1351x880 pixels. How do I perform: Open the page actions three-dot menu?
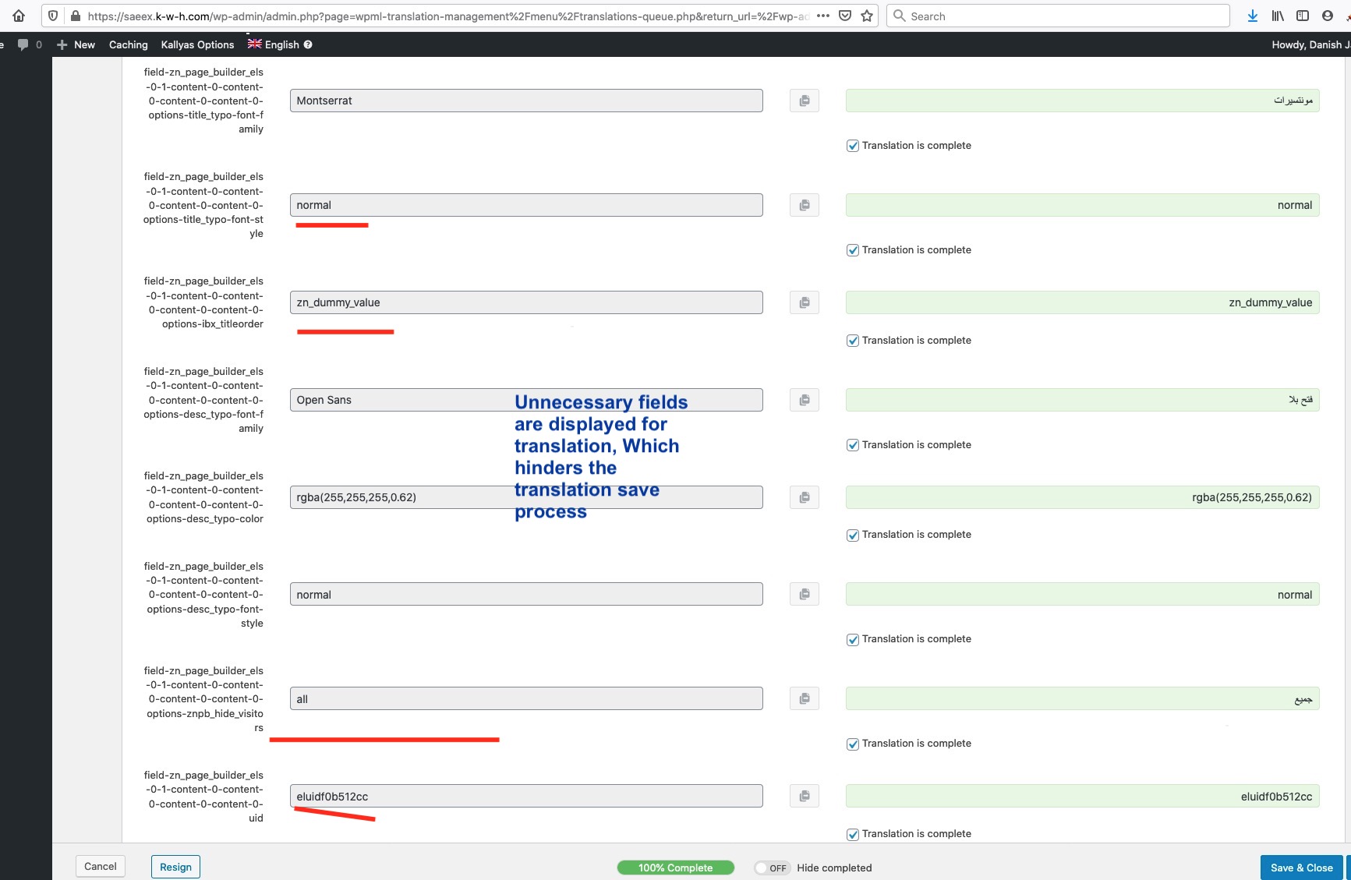(x=823, y=16)
